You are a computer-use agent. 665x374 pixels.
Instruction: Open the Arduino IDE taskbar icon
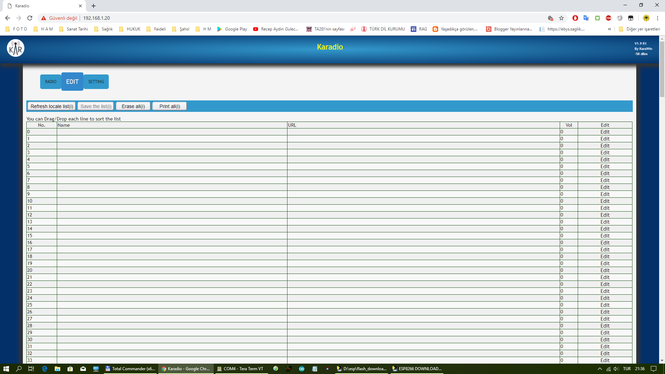[302, 369]
